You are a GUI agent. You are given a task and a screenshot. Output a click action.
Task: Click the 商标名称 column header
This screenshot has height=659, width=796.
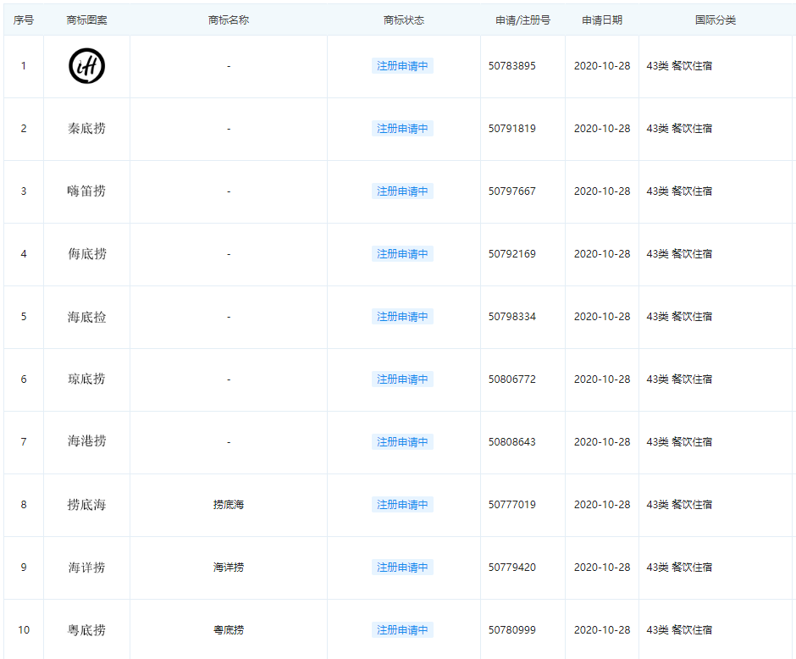229,20
